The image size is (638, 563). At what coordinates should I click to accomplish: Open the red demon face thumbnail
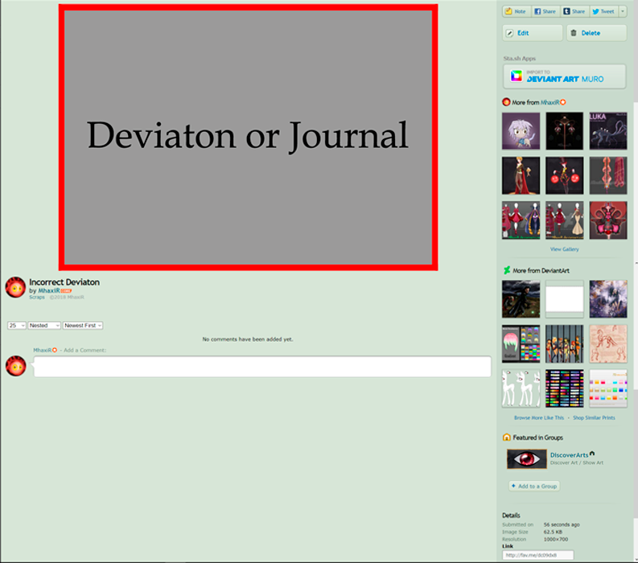click(x=608, y=220)
